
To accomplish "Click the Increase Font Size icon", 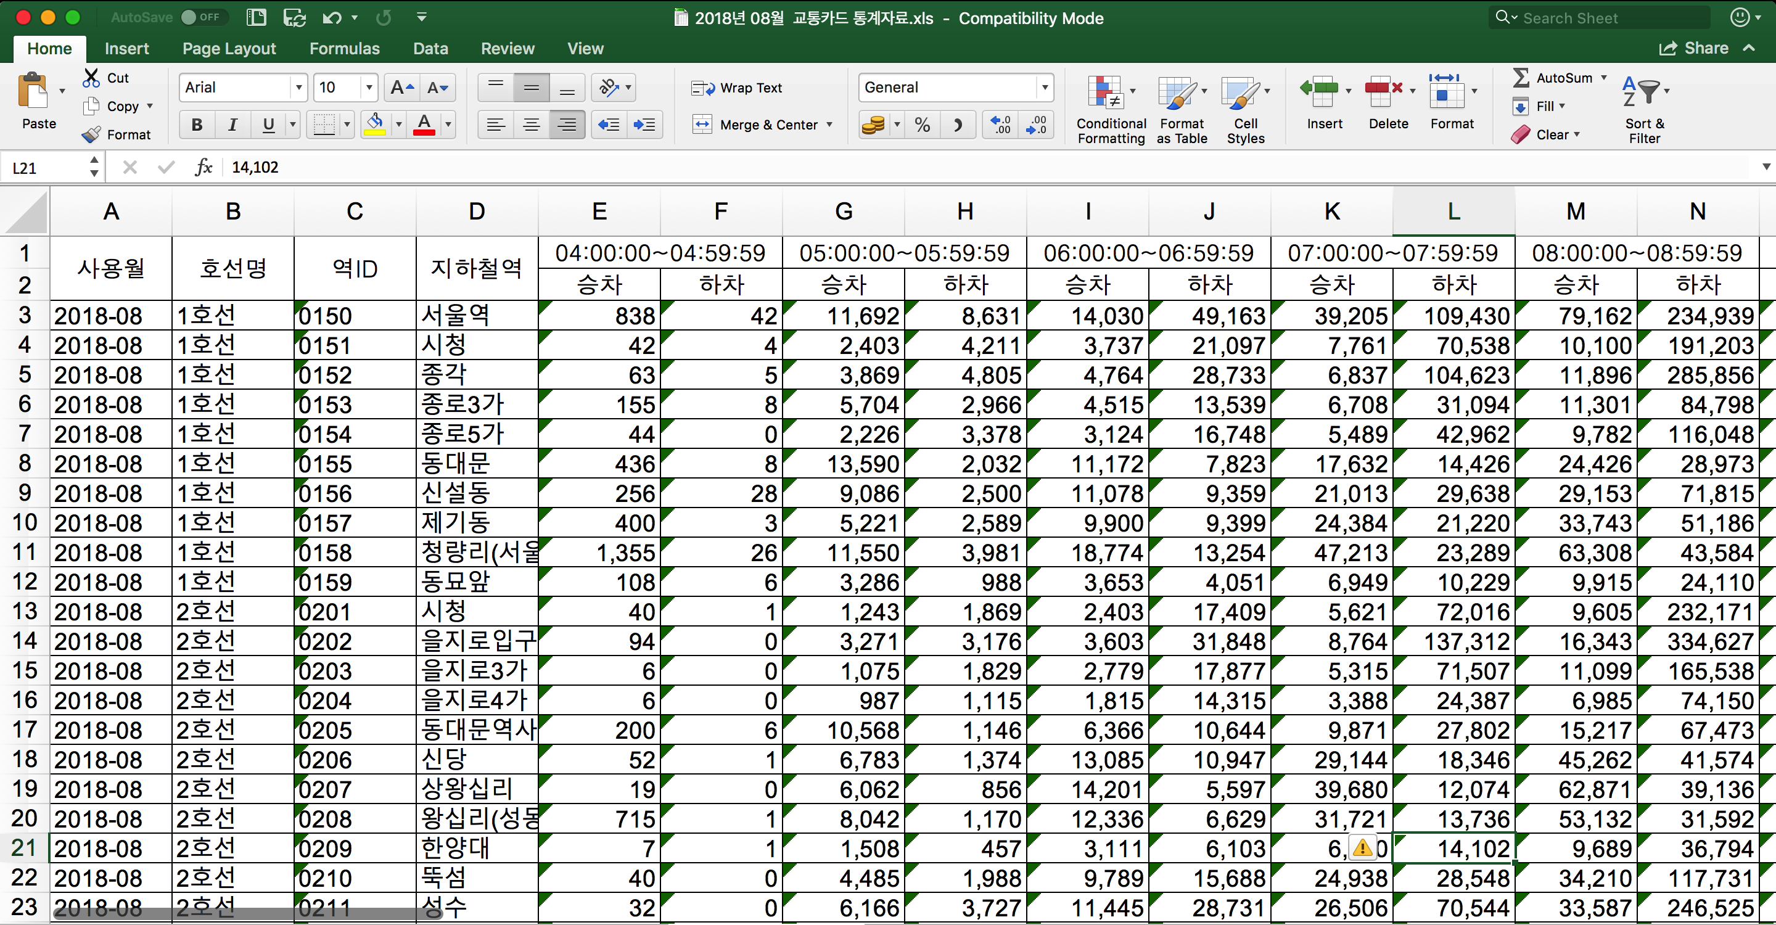I will (x=401, y=88).
